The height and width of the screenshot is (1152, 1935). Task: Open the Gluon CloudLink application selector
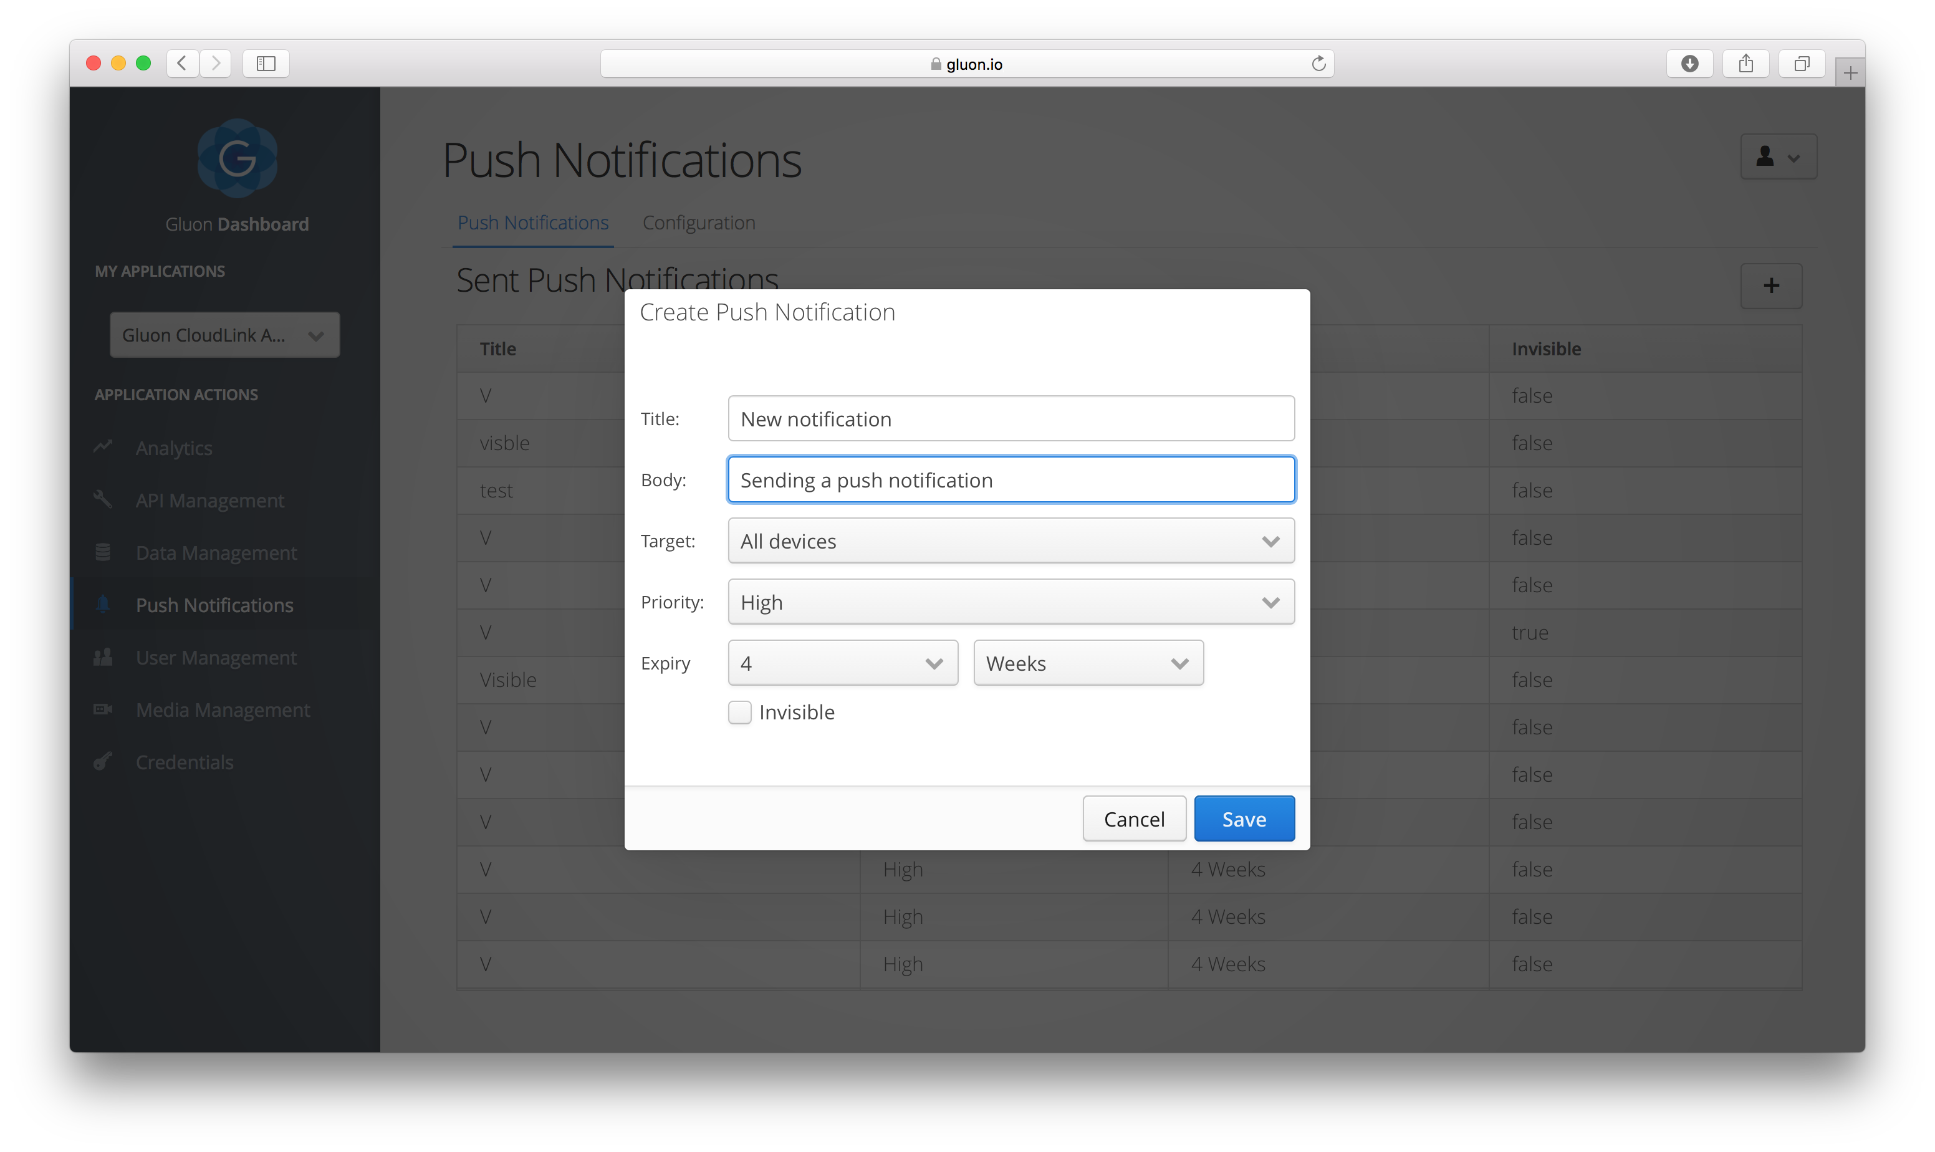click(224, 335)
